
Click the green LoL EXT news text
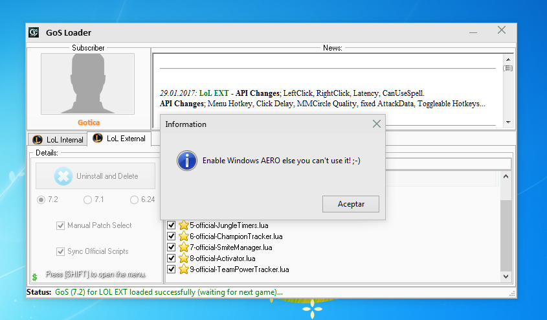tap(214, 93)
